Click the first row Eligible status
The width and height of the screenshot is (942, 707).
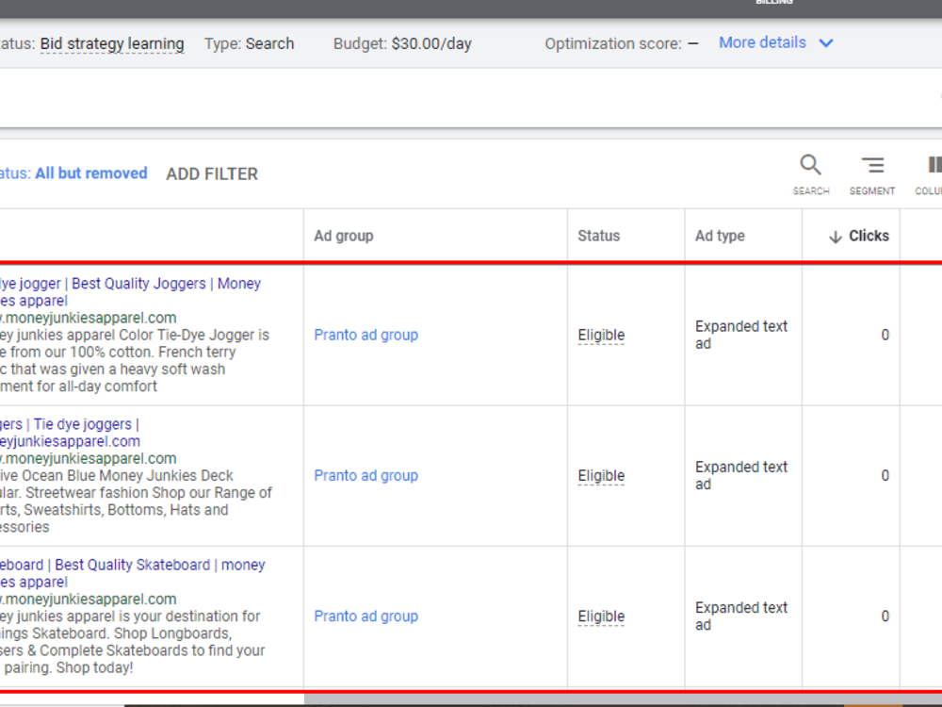pyautogui.click(x=601, y=335)
